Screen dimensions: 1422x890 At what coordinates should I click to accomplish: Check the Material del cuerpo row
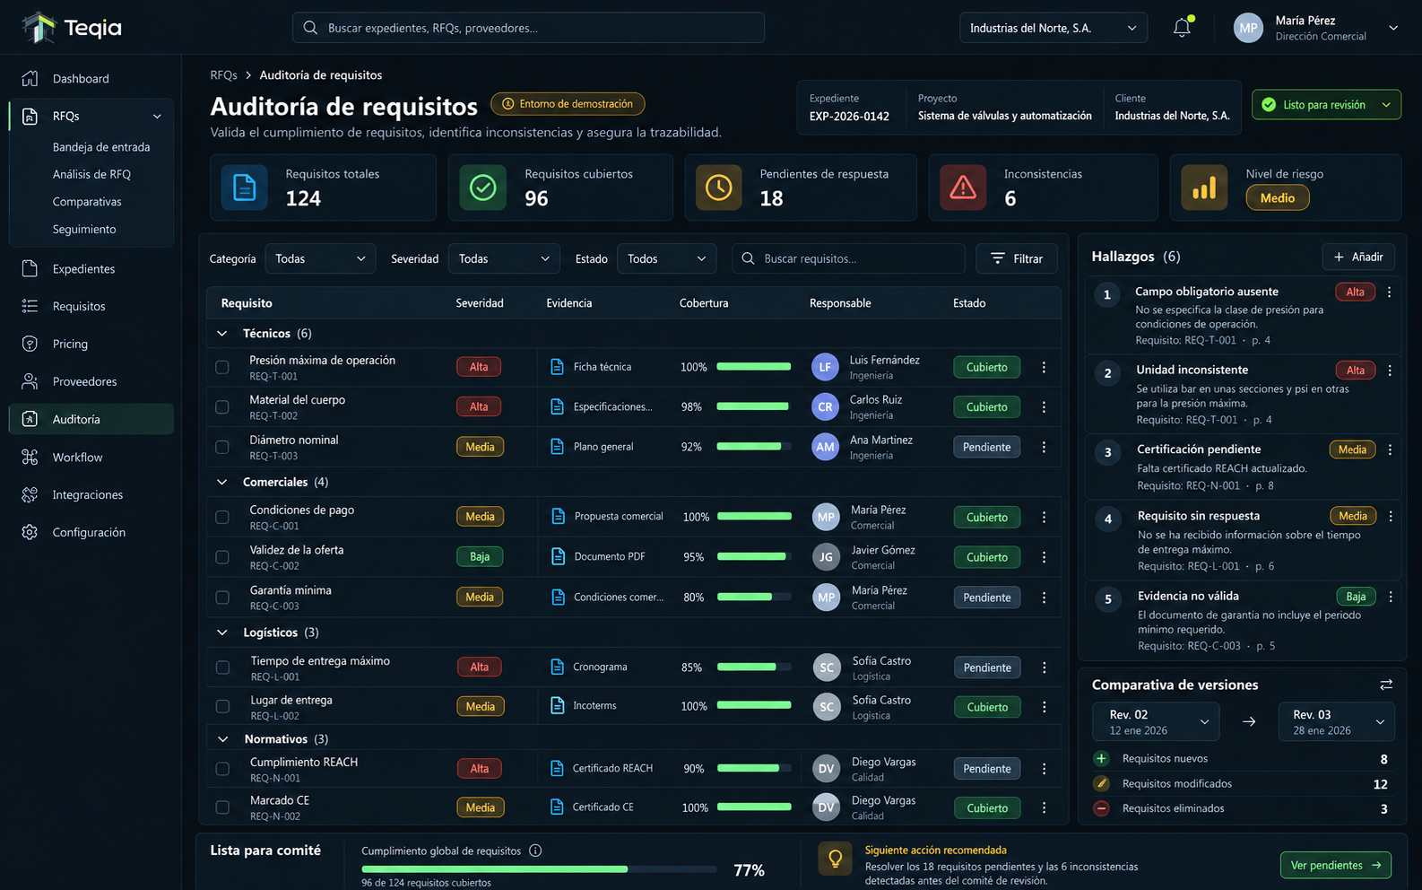pos(222,406)
